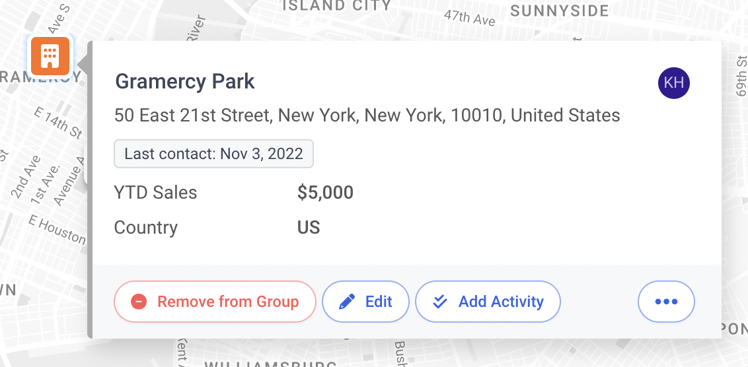Click the Country field label
The image size is (748, 367).
pos(145,228)
